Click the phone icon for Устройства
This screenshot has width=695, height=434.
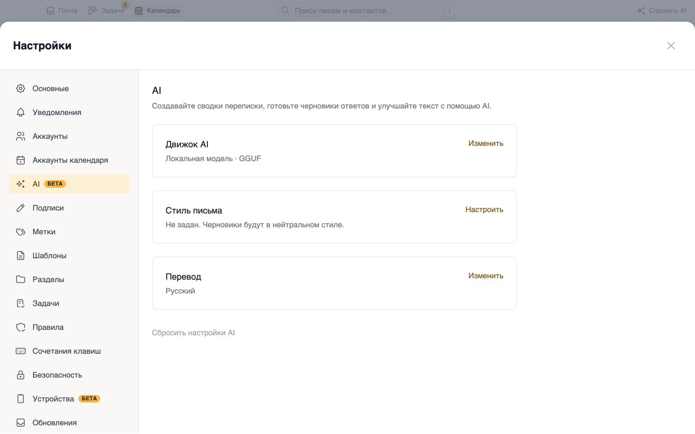click(21, 399)
